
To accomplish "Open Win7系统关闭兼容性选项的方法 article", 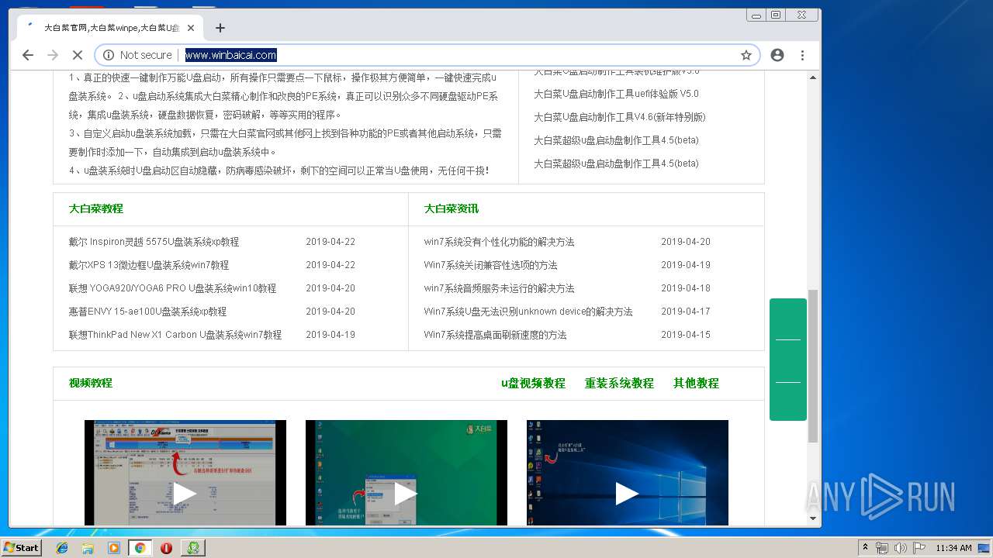I will click(490, 265).
